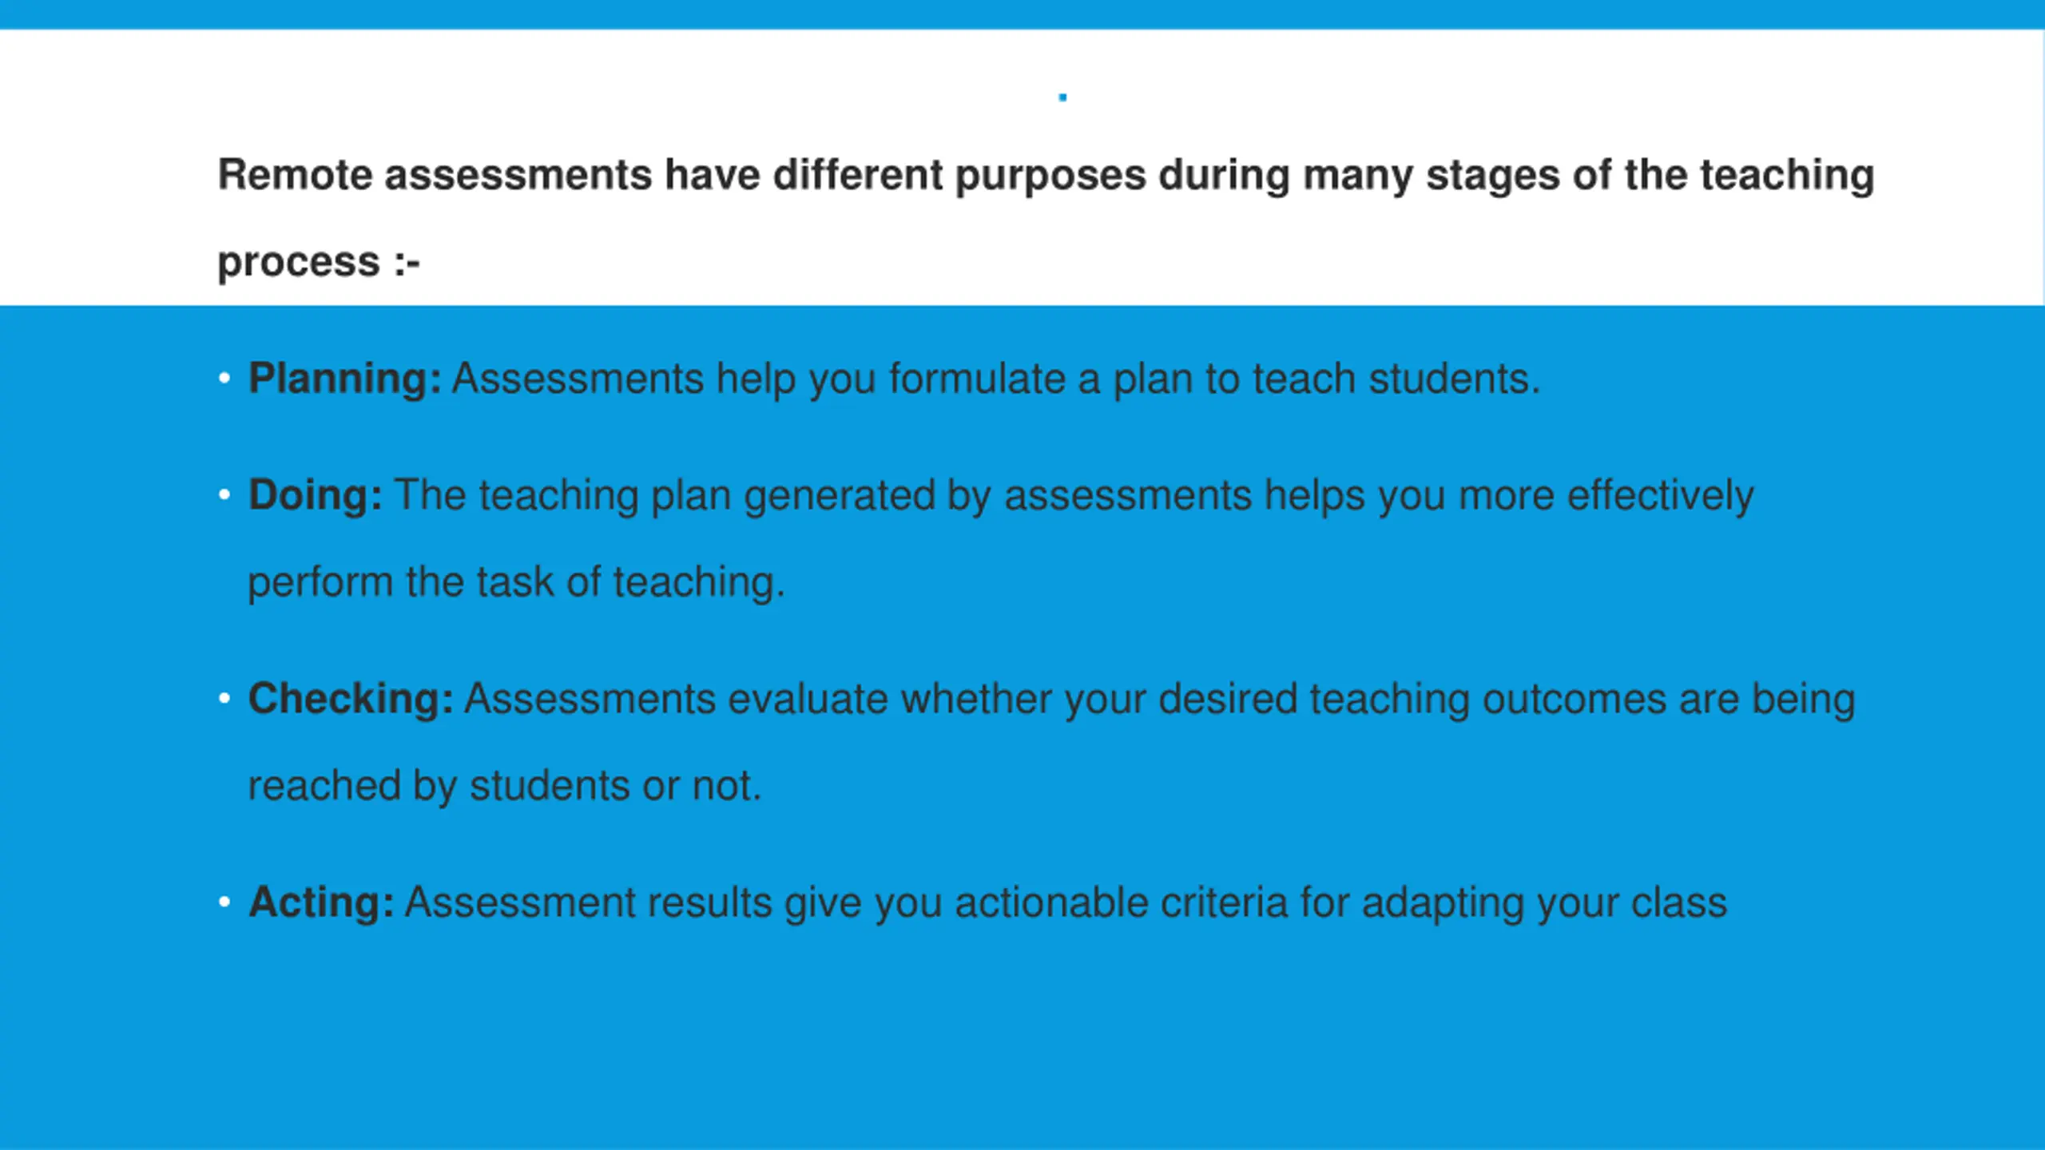Select the bold "Checking:" label

coord(351,699)
